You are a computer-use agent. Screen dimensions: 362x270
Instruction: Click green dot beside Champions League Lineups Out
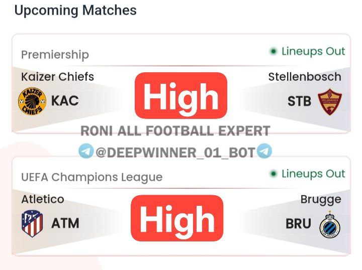(x=274, y=174)
